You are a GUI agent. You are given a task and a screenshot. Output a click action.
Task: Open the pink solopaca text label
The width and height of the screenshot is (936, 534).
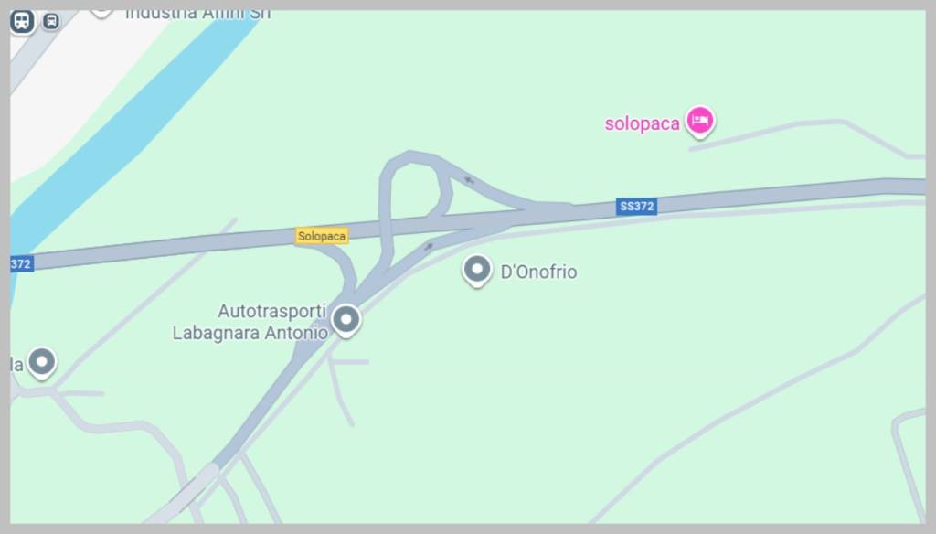click(642, 123)
